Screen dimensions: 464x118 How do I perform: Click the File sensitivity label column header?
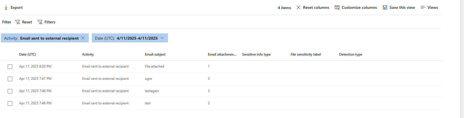click(306, 54)
